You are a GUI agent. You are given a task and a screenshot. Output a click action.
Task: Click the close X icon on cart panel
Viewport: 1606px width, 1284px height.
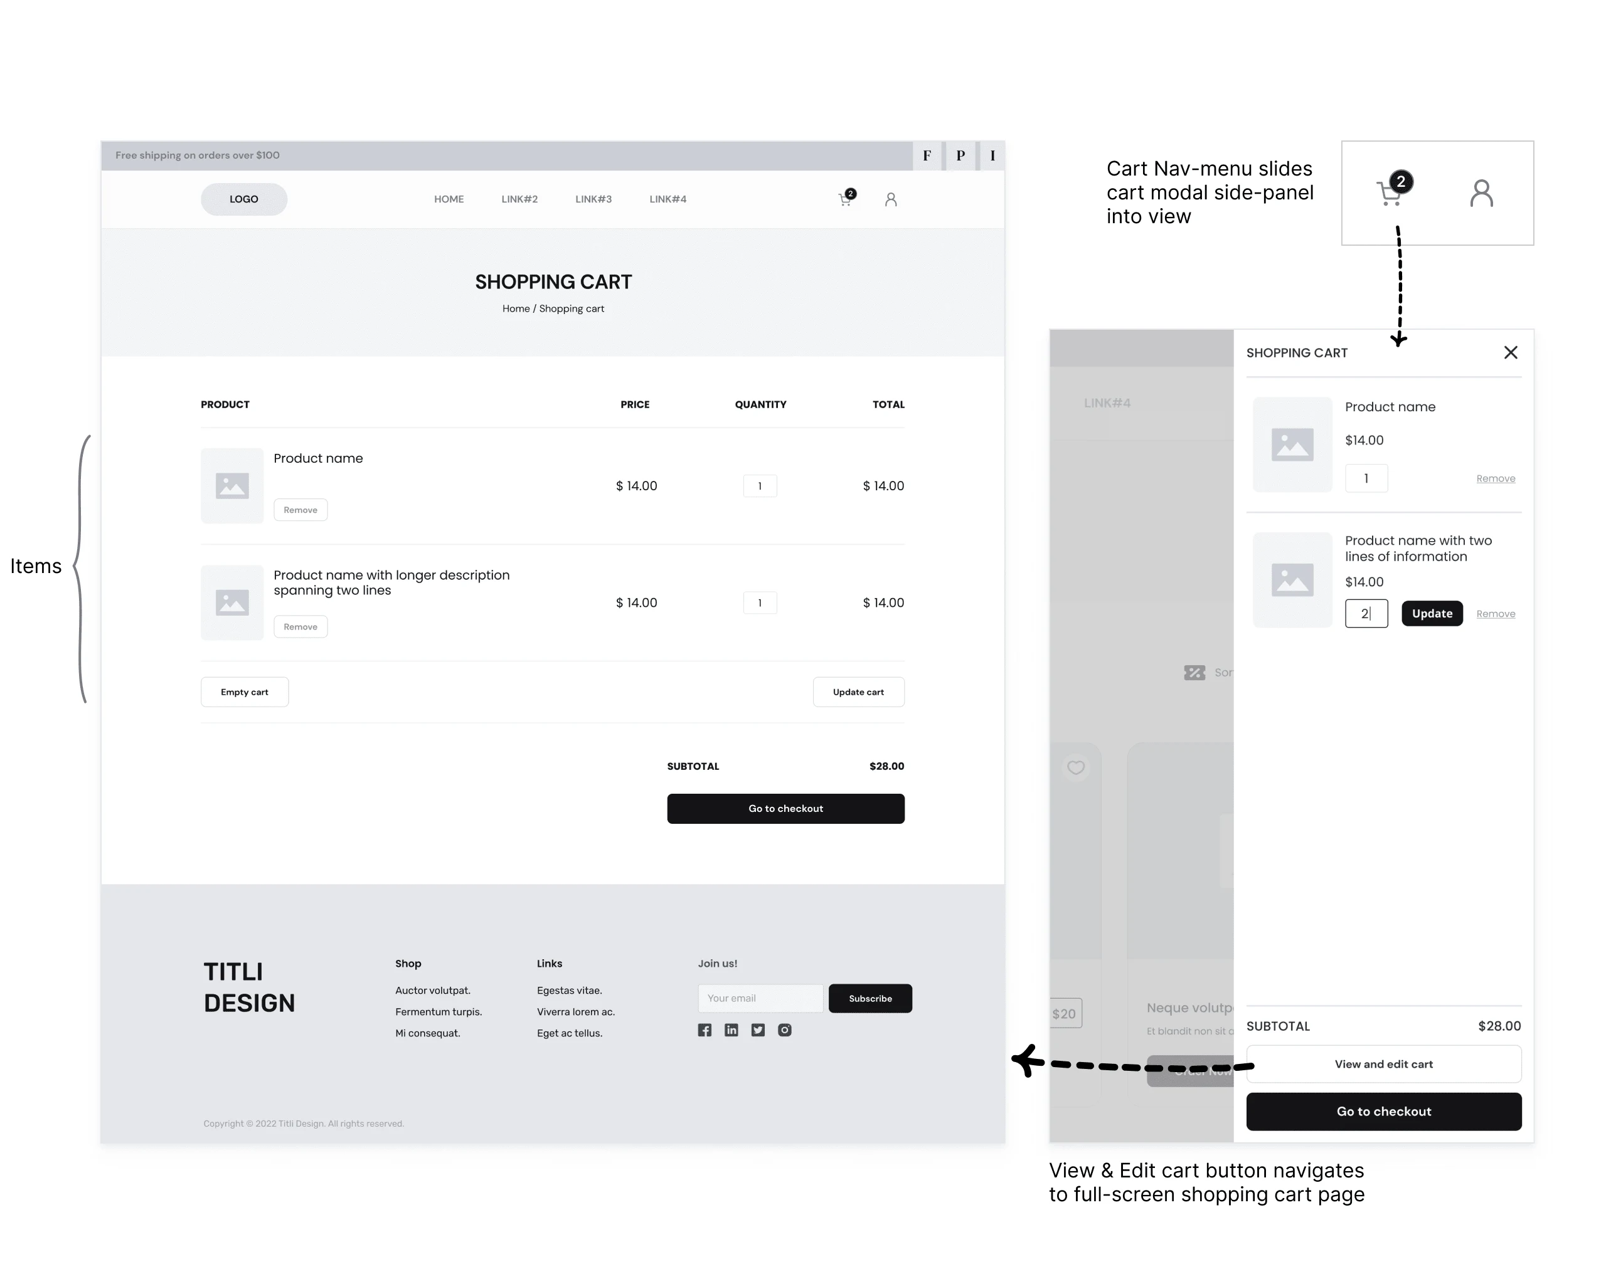point(1510,351)
